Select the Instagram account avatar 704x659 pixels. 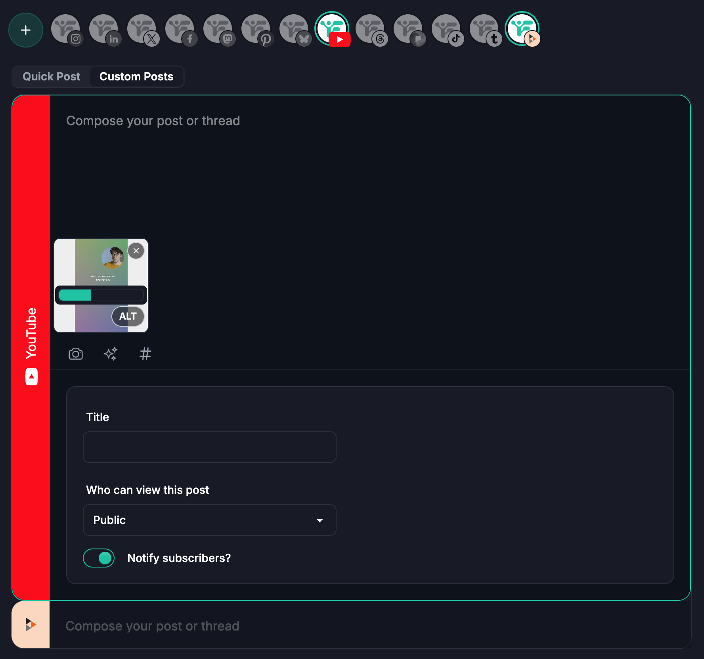(x=66, y=30)
